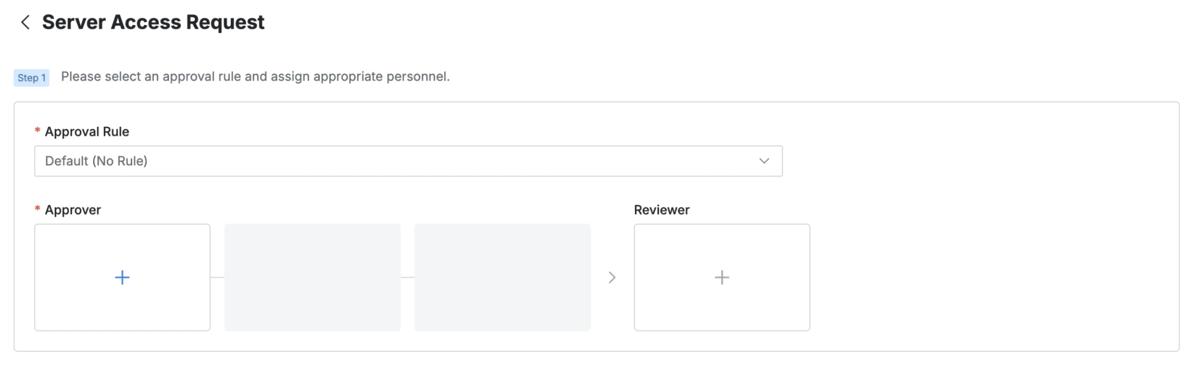Click the Approval Rule dropdown chevron

pyautogui.click(x=764, y=161)
